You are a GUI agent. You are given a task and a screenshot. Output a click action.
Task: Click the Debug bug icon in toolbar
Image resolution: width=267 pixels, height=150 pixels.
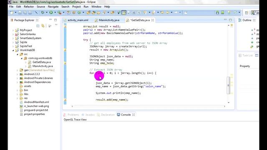pos(43,12)
